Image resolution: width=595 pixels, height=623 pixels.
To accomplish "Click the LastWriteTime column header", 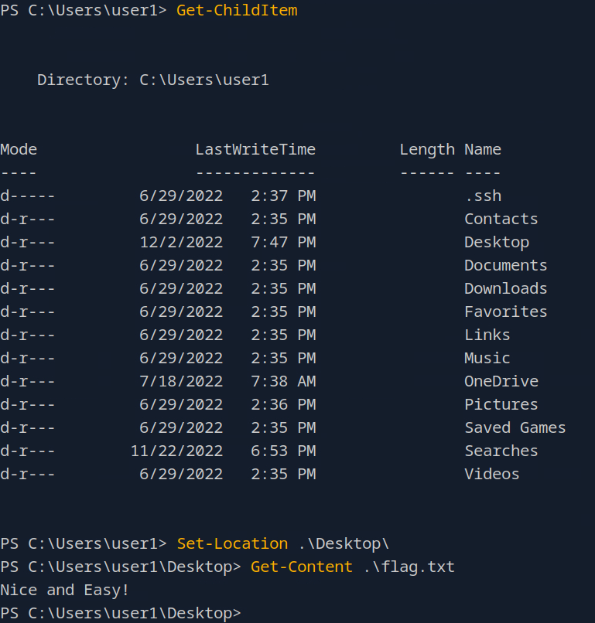I will tap(255, 150).
